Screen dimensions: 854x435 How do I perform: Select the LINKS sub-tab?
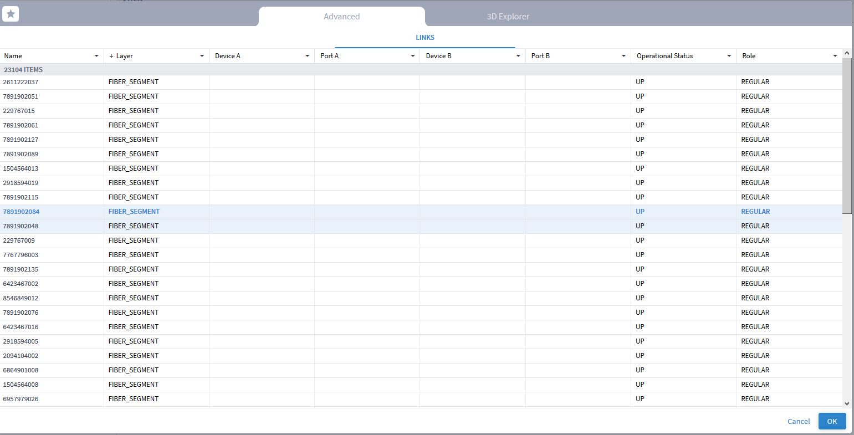[425, 38]
